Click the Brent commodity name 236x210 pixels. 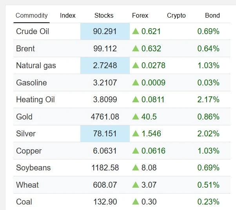tap(25, 49)
